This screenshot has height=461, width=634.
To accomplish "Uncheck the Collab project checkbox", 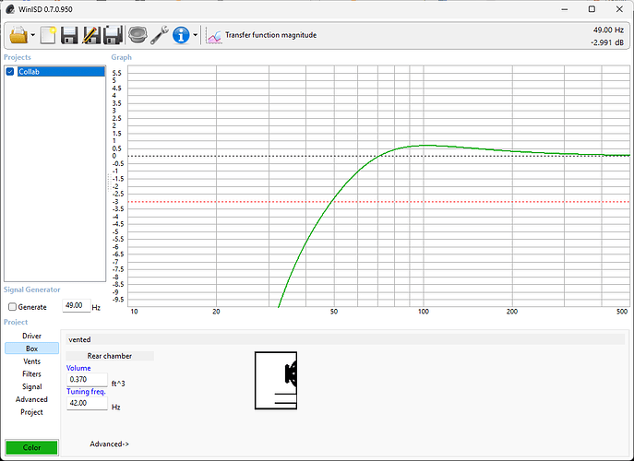I will [x=11, y=72].
